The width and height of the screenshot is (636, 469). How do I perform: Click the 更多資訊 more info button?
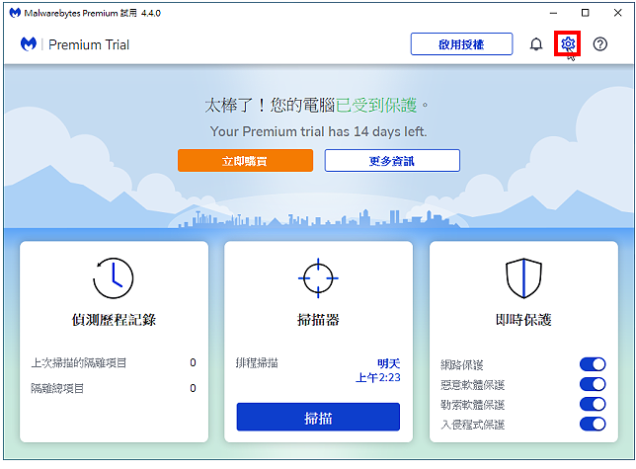point(392,161)
